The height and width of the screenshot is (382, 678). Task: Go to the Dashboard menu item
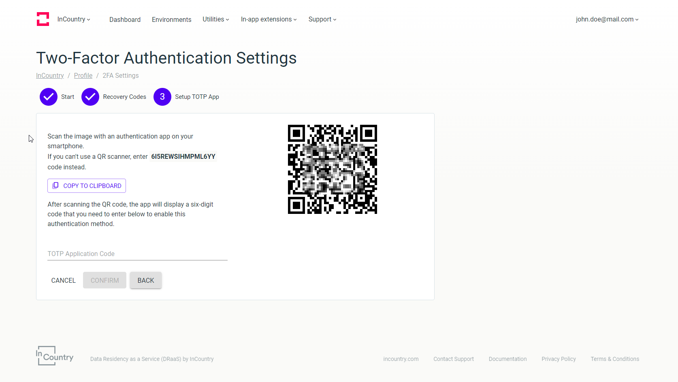(x=125, y=19)
